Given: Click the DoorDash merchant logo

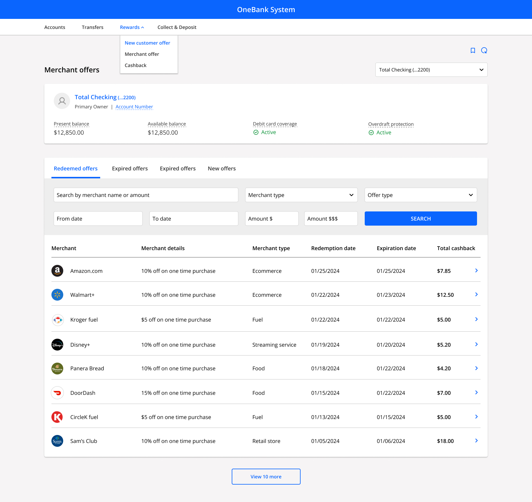Looking at the screenshot, I should click(x=57, y=393).
